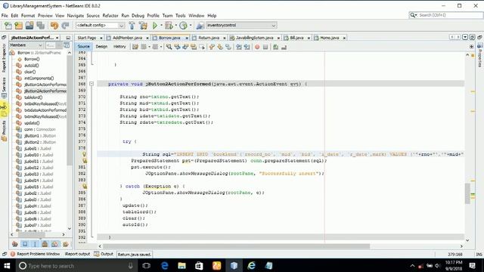Select the Source view button
The image size is (484, 272).
(x=83, y=47)
